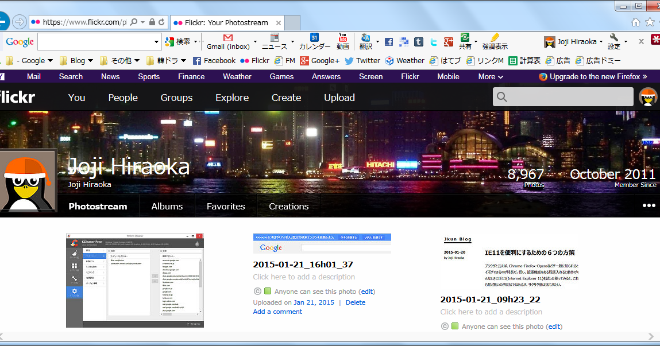Open the calendar (カレンダー) toolbar button
The width and height of the screenshot is (660, 346).
click(x=314, y=42)
